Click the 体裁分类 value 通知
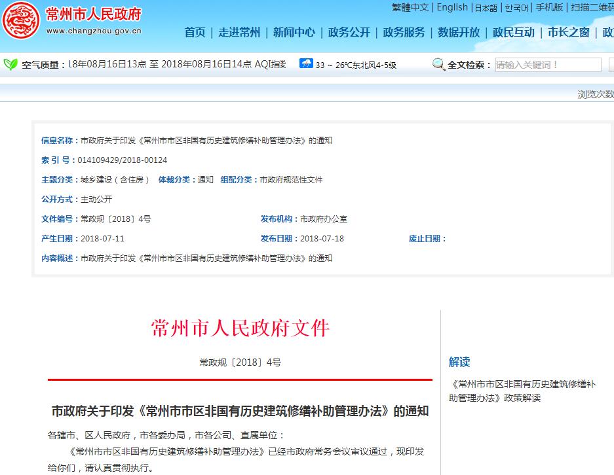The width and height of the screenshot is (614, 475). coord(206,180)
